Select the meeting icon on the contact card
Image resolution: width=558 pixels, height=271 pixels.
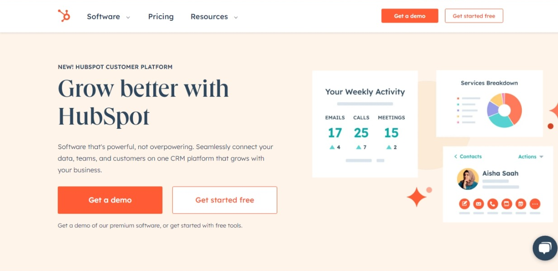[x=506, y=204]
